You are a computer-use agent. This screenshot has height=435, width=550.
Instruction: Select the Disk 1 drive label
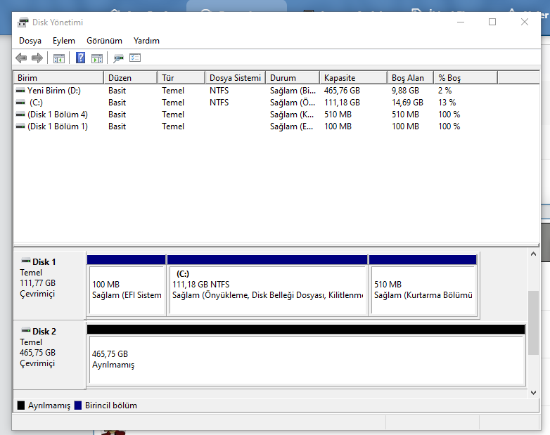pos(44,261)
